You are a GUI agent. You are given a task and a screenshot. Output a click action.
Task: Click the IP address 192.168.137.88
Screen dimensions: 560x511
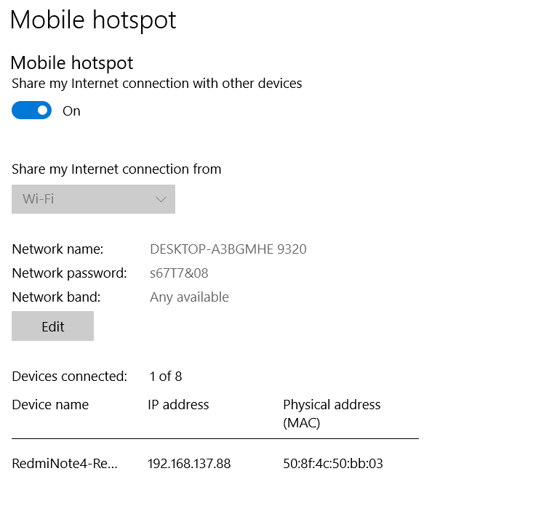coord(189,463)
